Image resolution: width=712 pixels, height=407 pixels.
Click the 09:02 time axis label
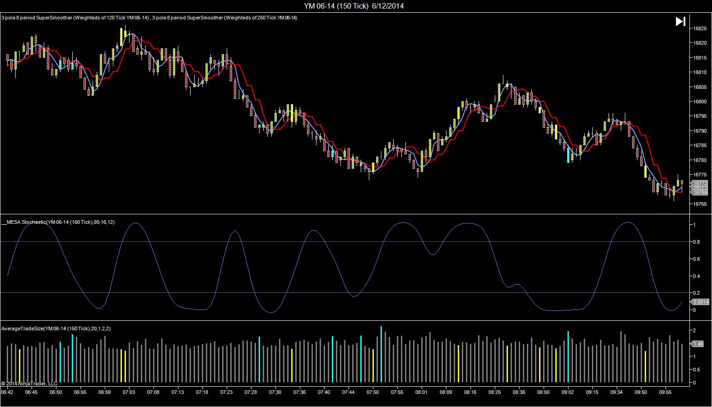568,392
